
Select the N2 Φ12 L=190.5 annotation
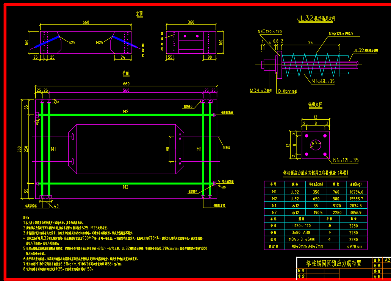click(341, 34)
